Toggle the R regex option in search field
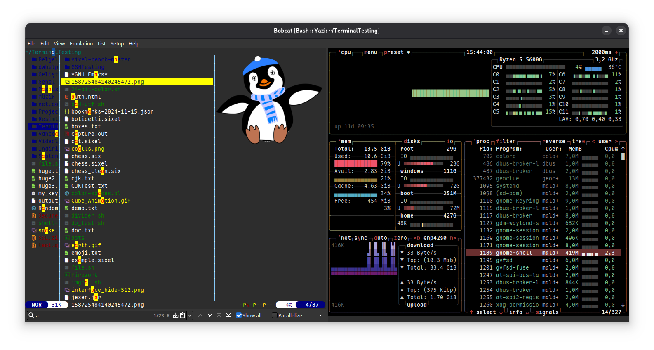 coord(168,315)
